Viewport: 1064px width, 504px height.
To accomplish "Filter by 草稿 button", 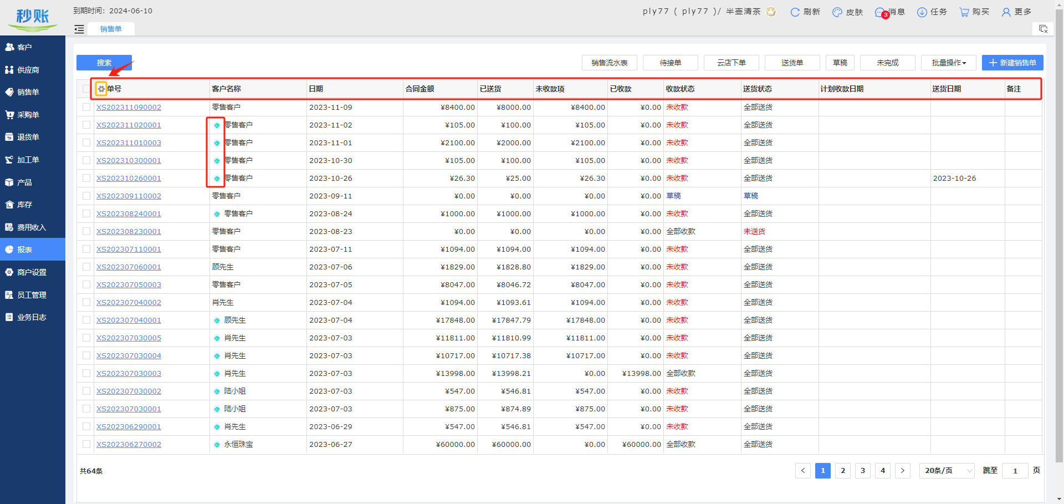I will click(840, 63).
